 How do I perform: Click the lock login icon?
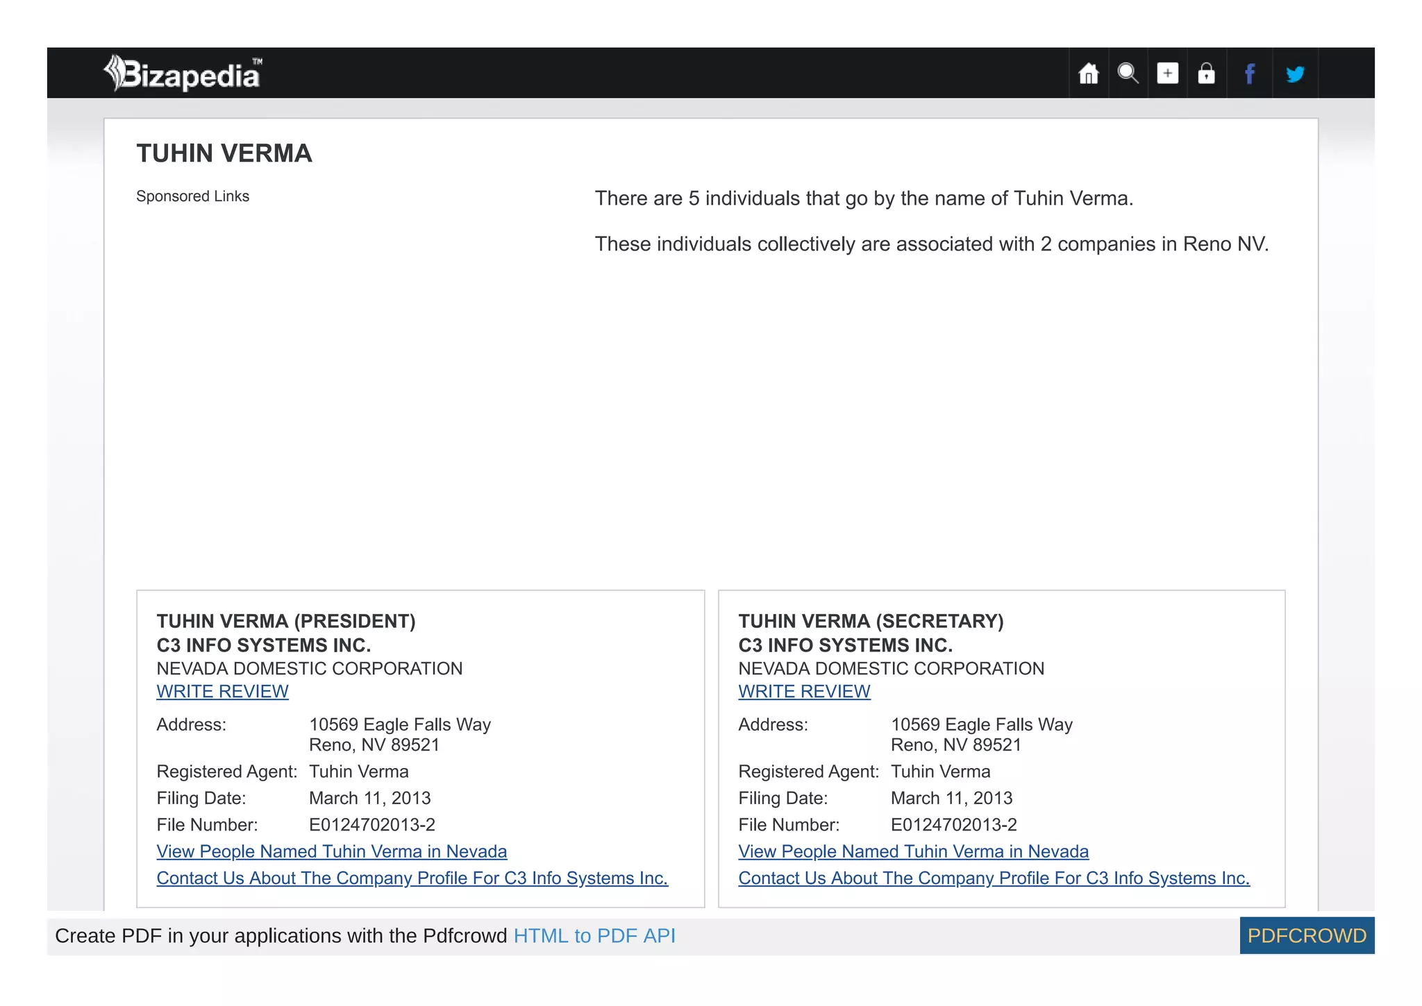tap(1207, 74)
